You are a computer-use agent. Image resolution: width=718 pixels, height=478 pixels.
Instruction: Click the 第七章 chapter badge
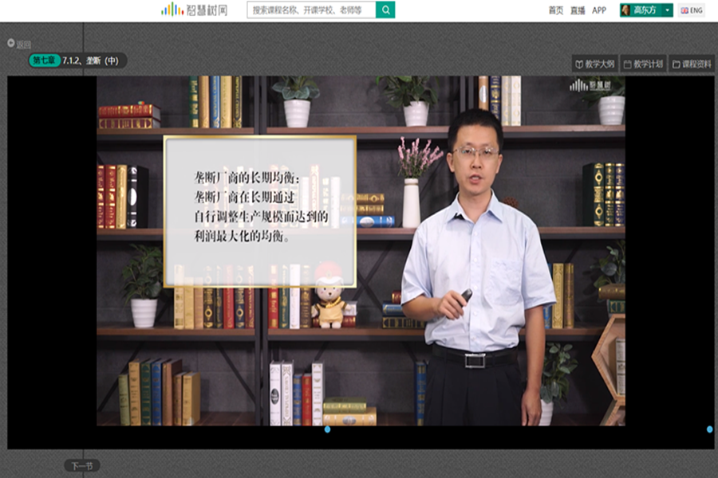tap(45, 60)
